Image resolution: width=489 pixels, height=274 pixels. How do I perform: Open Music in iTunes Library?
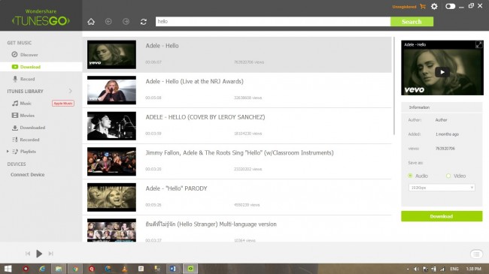pyautogui.click(x=26, y=103)
